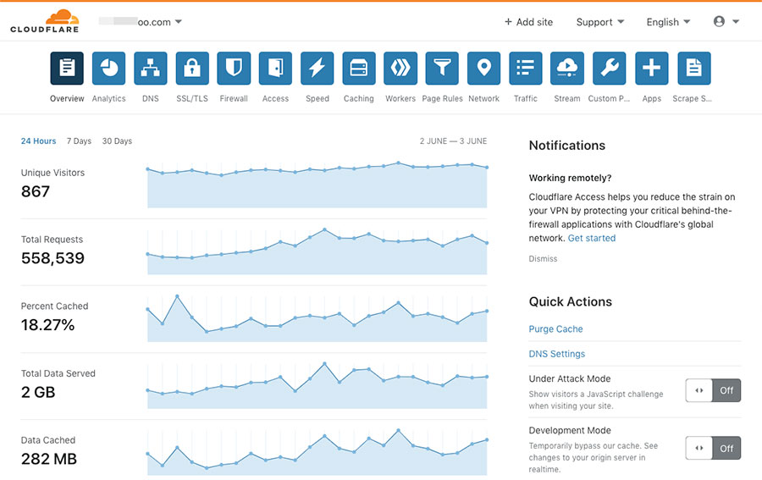762x480 pixels.
Task: Open the Speed lightning bolt icon
Action: point(317,68)
